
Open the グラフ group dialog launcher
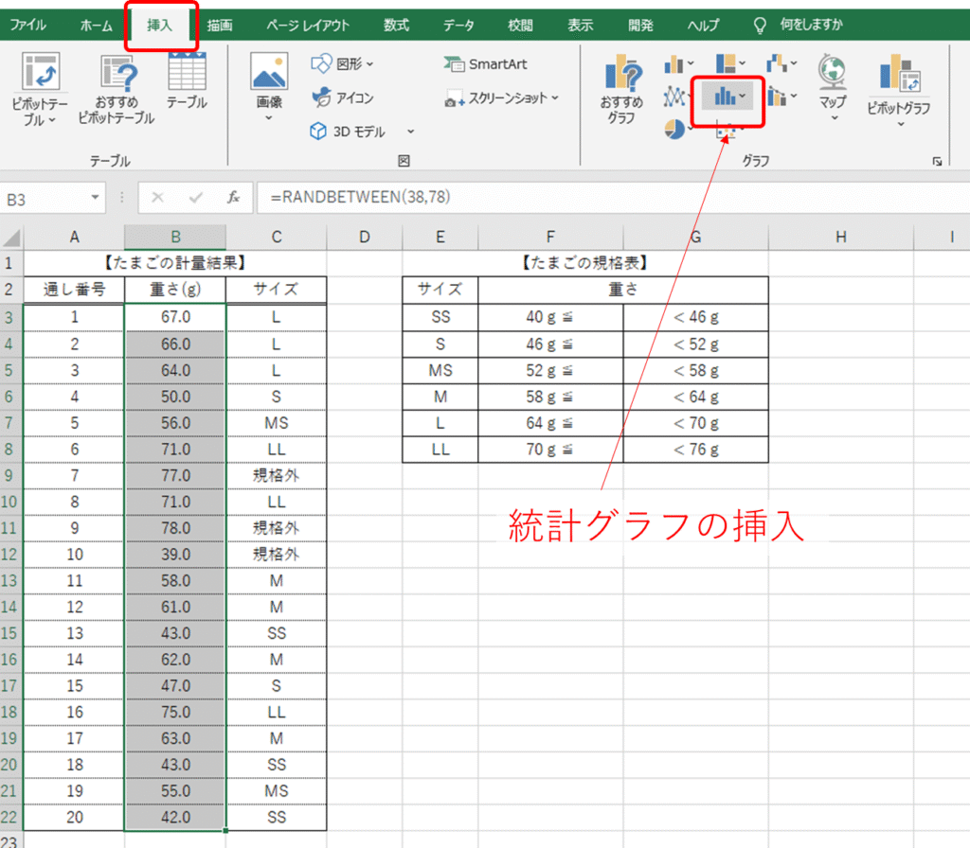(x=937, y=162)
